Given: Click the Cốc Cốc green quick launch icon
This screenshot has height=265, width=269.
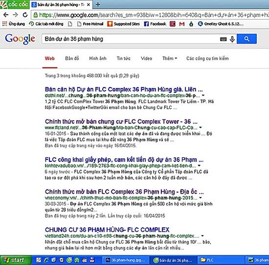Looking at the screenshot, I should coord(69,260).
